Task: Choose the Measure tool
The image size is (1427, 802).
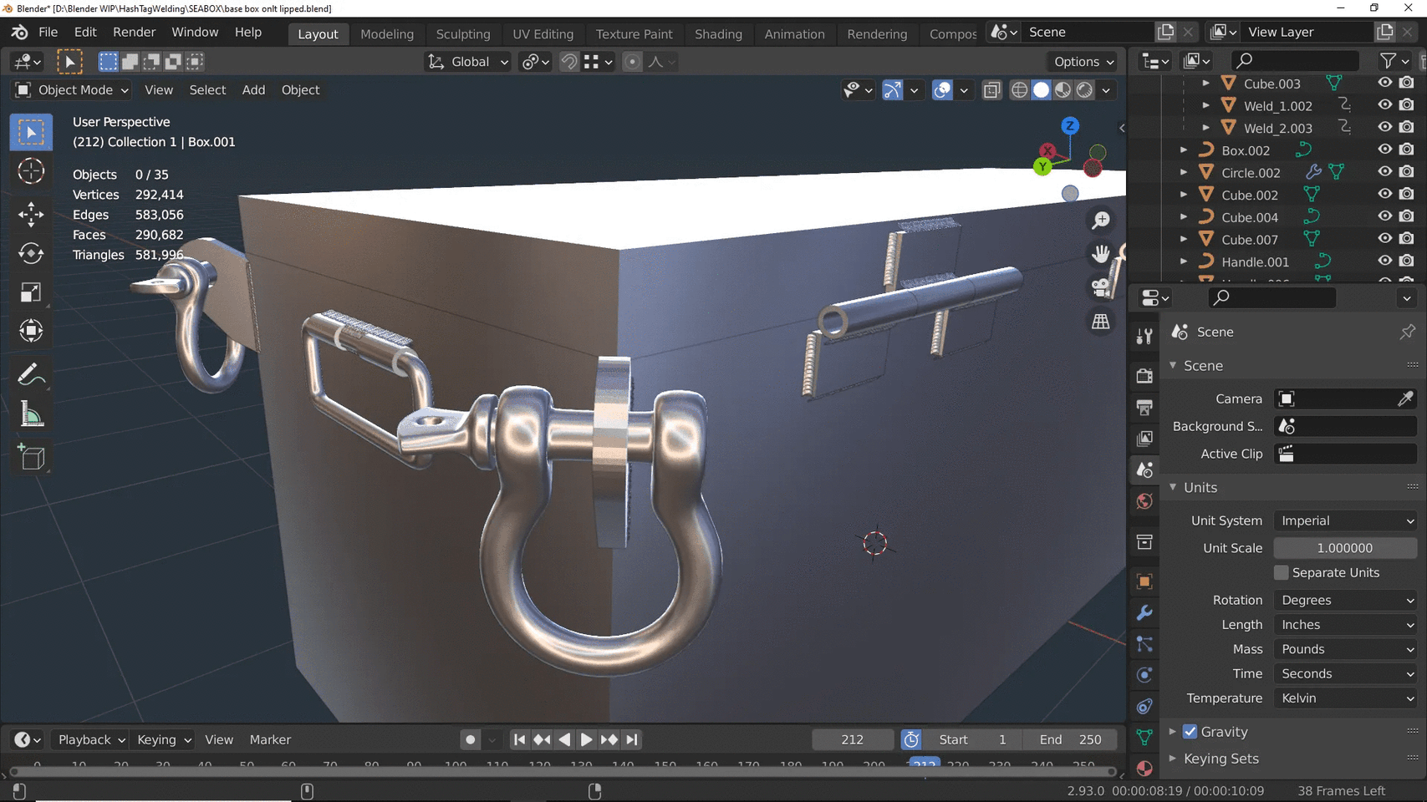Action: (31, 414)
